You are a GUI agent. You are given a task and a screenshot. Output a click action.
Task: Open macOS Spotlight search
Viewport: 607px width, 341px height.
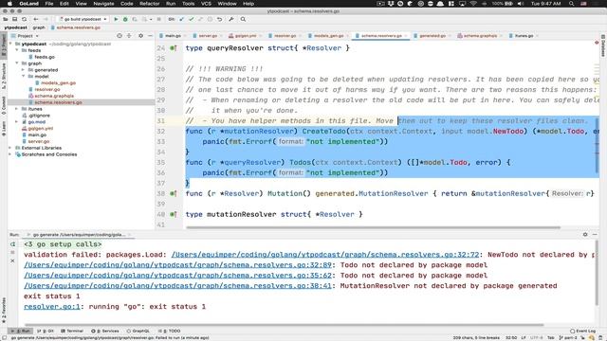click(x=571, y=4)
